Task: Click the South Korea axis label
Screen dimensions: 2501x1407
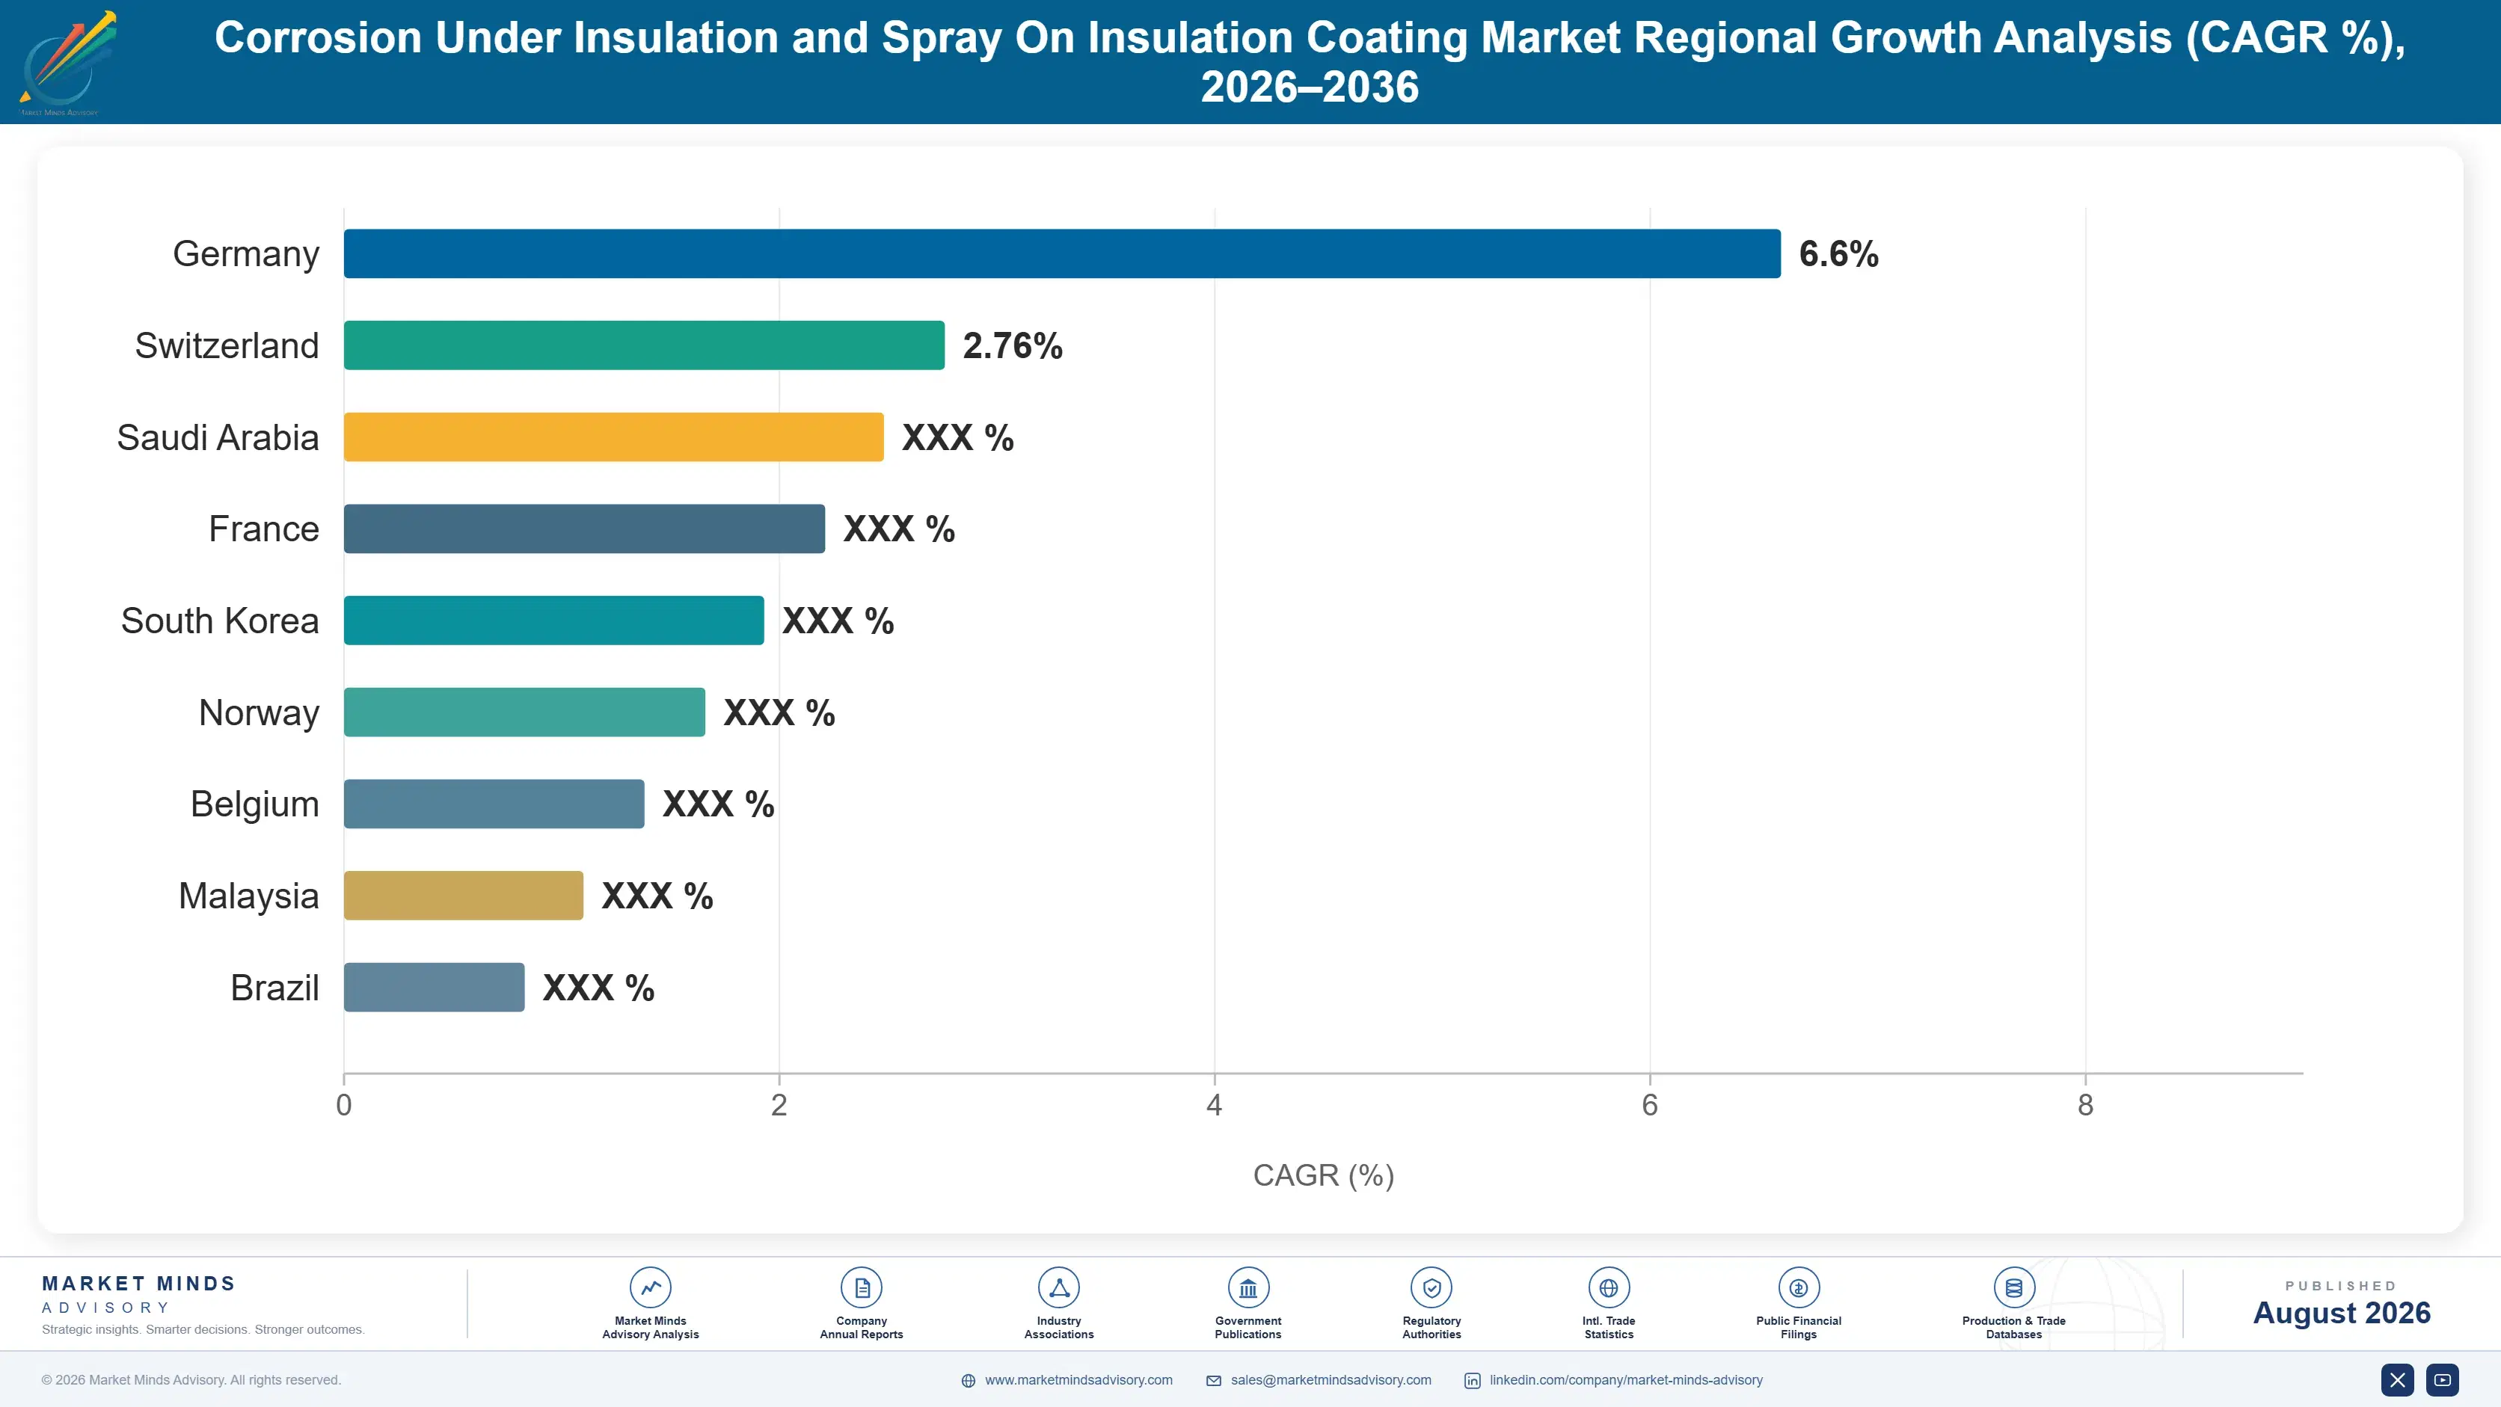Action: click(x=221, y=621)
